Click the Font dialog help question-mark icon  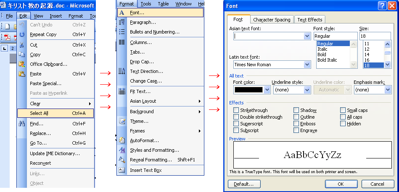[382, 6]
